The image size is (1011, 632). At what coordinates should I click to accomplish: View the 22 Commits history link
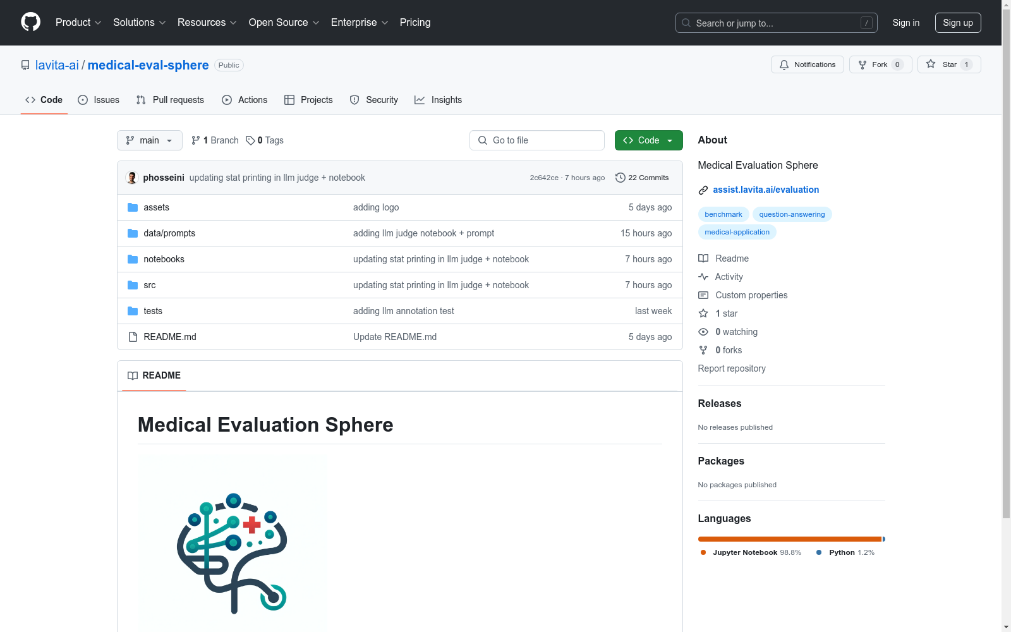click(x=642, y=178)
